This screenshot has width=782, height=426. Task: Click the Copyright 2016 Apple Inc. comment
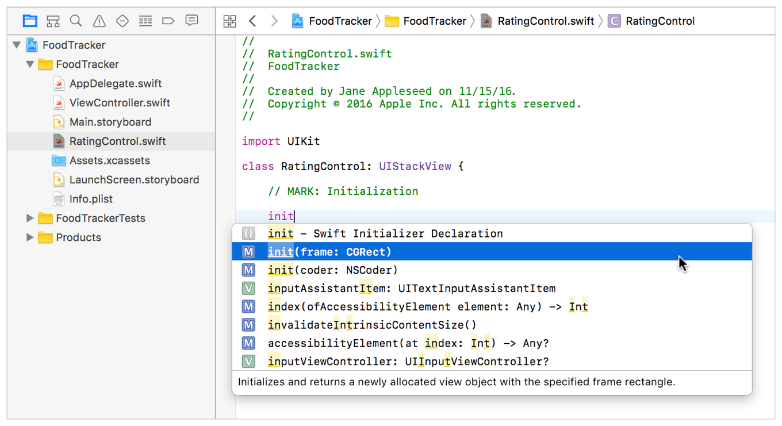pos(412,104)
